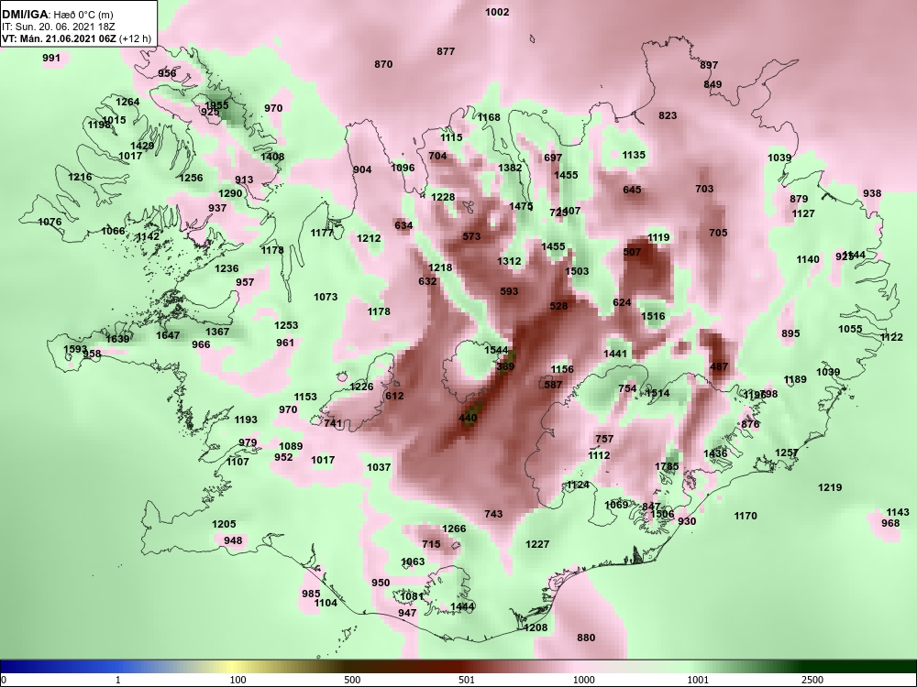Click the map value 1367
The height and width of the screenshot is (687, 917).
click(217, 332)
